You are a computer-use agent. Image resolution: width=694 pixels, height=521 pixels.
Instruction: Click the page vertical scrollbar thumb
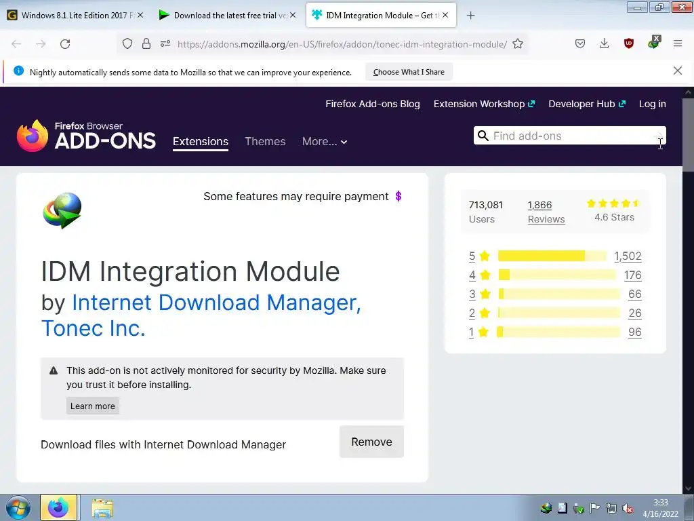(688, 135)
